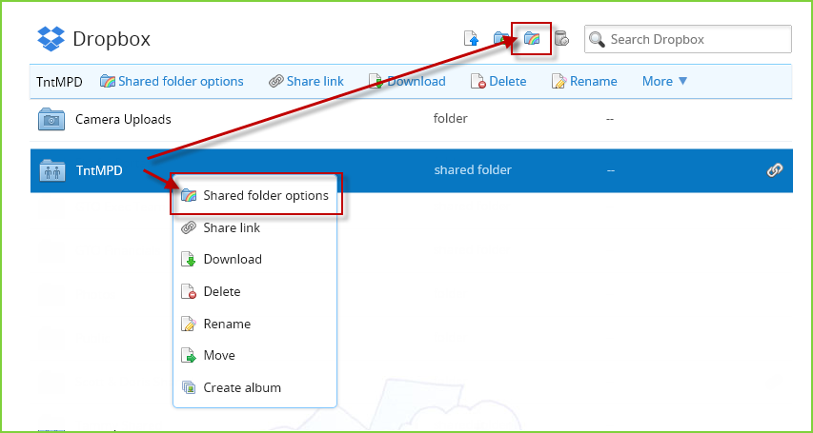Open Shared folder options in action bar
813x433 pixels.
(172, 81)
